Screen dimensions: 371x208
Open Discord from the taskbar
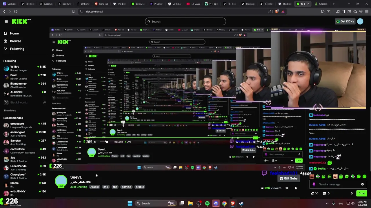point(216,203)
